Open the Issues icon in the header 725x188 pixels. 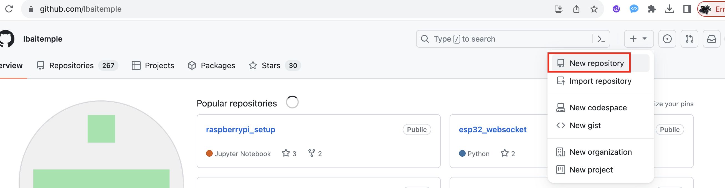coord(667,39)
